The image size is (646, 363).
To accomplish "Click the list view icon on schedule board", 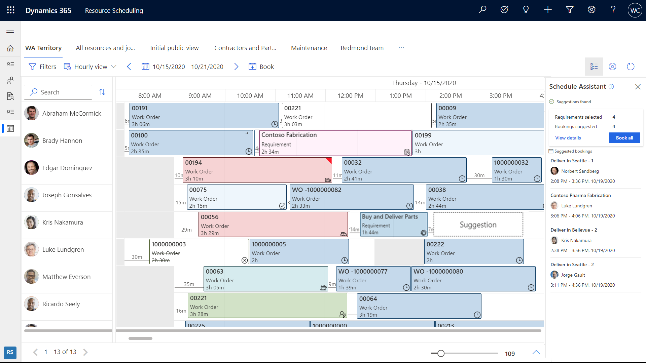I will pos(594,67).
